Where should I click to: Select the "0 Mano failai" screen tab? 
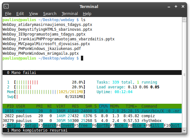point(92,72)
